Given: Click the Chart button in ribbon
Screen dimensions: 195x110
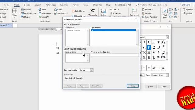Looking at the screenshot, I should (58, 9).
